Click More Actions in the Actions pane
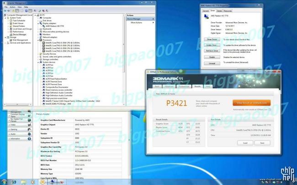 pyautogui.click(x=136, y=22)
